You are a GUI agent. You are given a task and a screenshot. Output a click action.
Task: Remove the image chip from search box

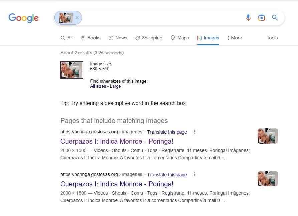point(77,18)
